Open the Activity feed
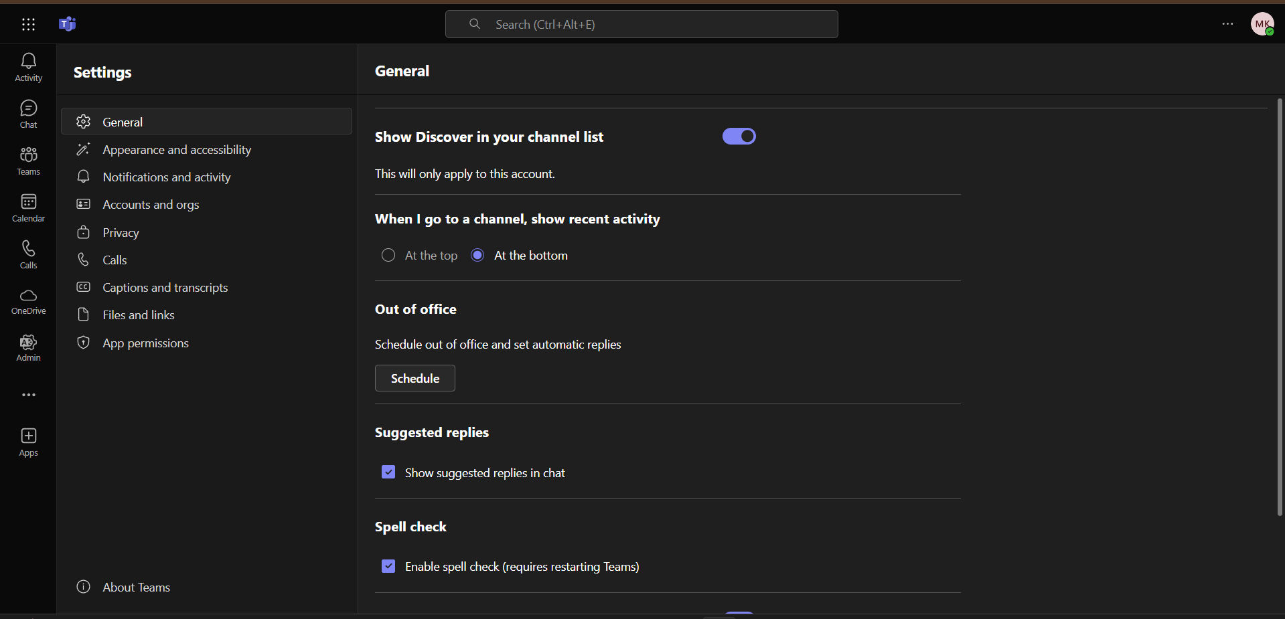The height and width of the screenshot is (619, 1285). (x=27, y=67)
